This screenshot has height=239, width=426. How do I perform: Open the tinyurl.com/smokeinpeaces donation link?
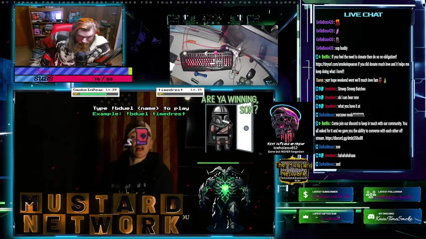(x=336, y=64)
